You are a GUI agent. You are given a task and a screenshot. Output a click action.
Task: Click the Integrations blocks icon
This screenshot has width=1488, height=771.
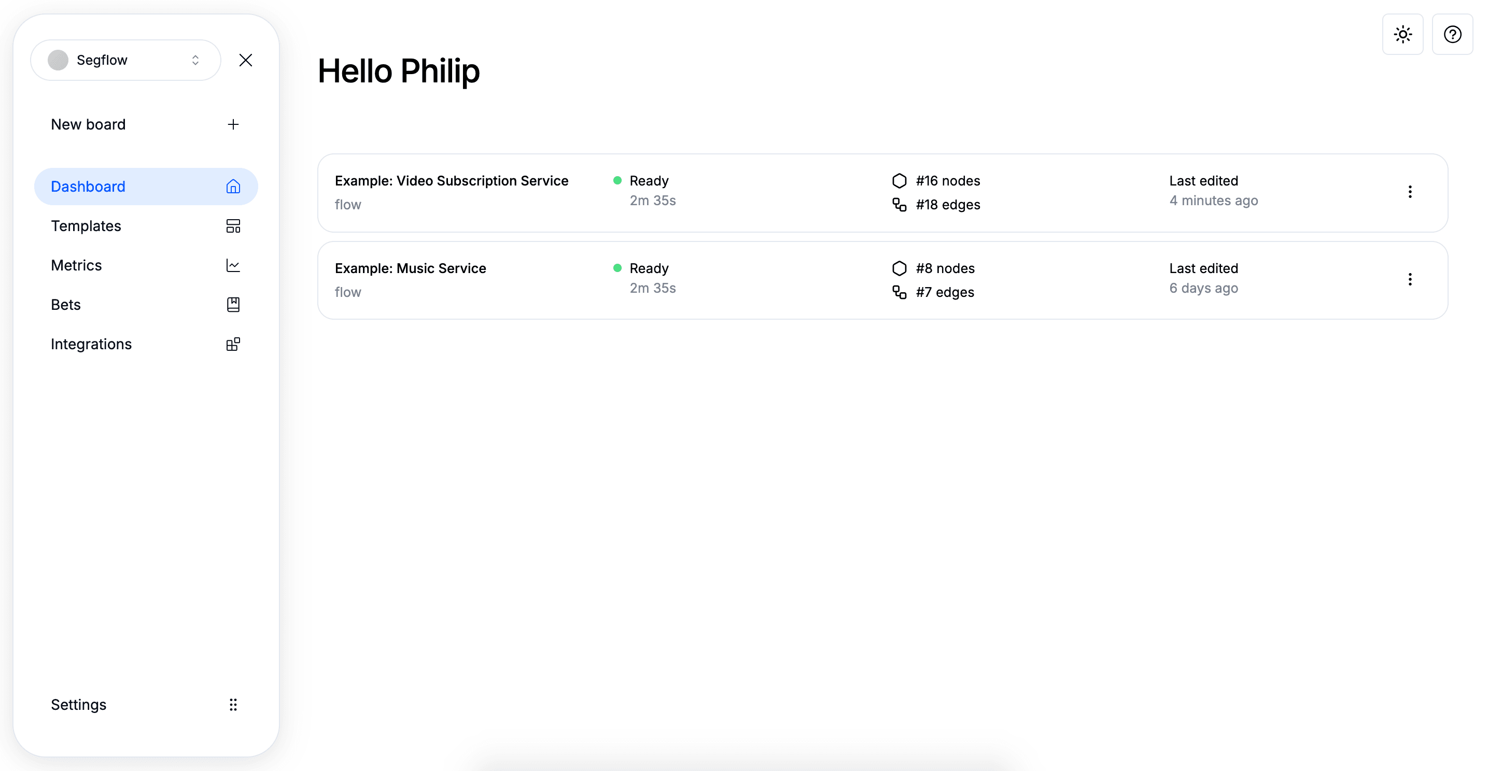point(233,345)
